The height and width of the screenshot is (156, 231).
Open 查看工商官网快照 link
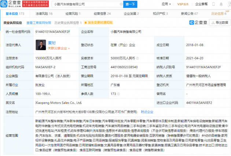(x=39, y=23)
